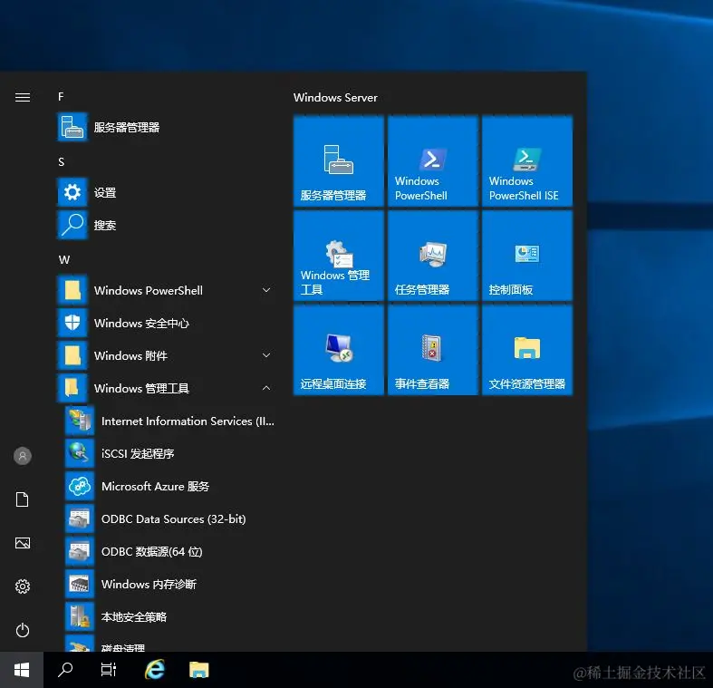713x688 pixels.
Task: Select 'Windows 内存诊断' entry text
Action: tap(149, 585)
